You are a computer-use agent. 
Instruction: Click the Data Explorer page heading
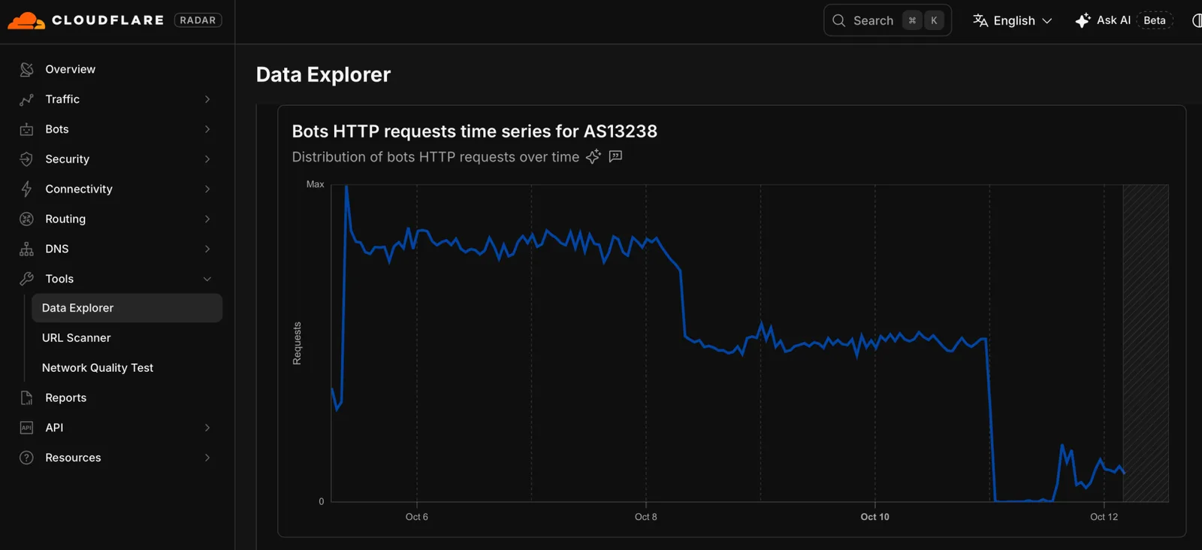point(323,74)
